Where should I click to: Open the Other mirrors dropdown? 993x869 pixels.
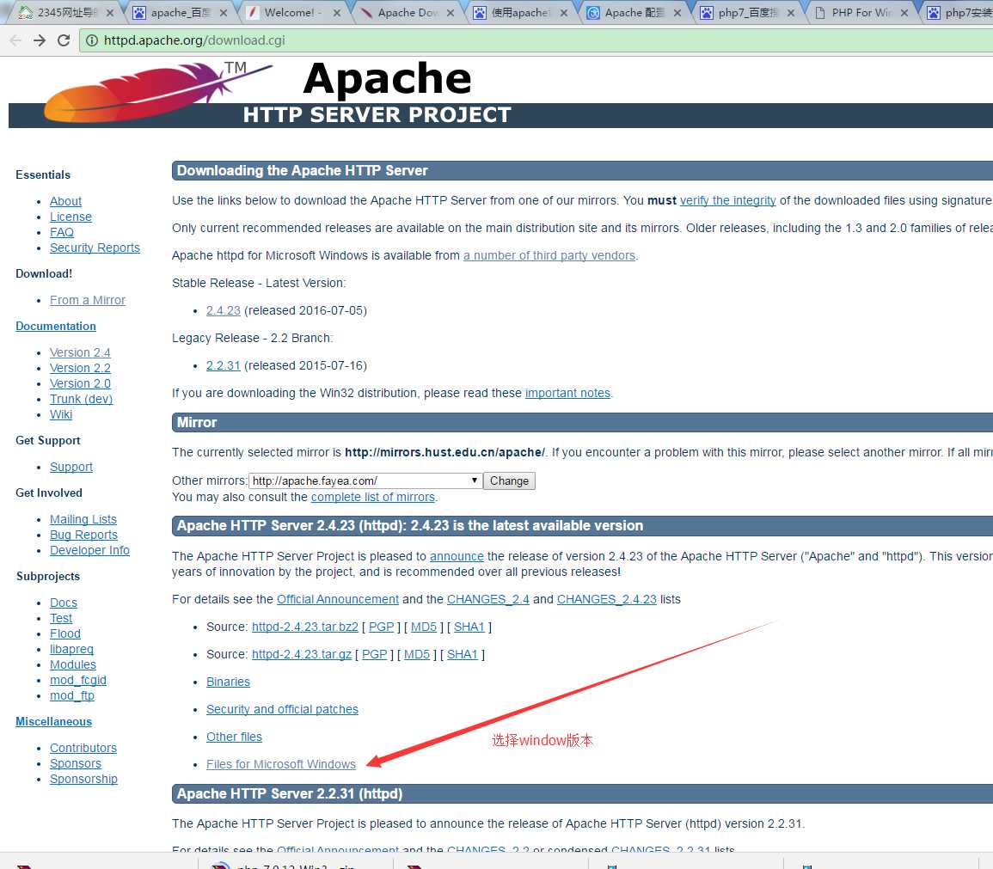365,481
